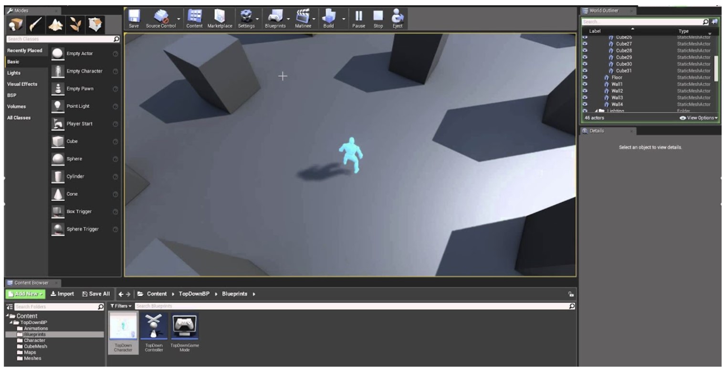
Task: Click the Eject toolbar icon
Action: click(398, 19)
